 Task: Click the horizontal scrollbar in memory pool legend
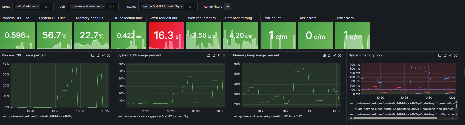pyautogui.click(x=395, y=118)
